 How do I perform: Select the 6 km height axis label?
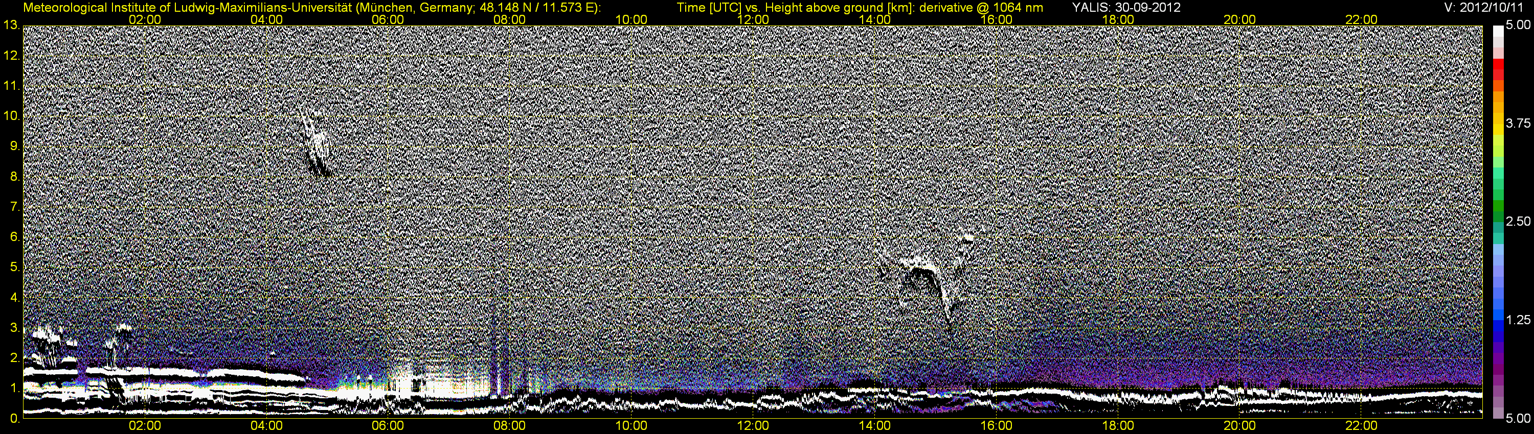tap(14, 237)
